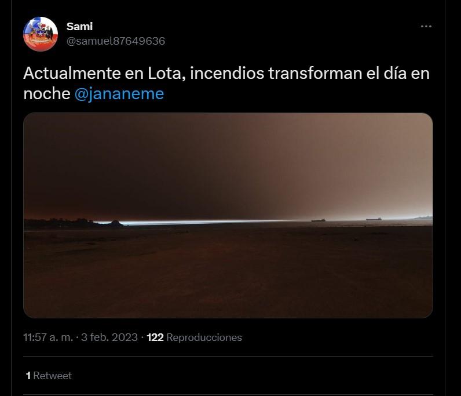Click the 3 feb. 2023 date
This screenshot has width=461, height=396.
[109, 337]
